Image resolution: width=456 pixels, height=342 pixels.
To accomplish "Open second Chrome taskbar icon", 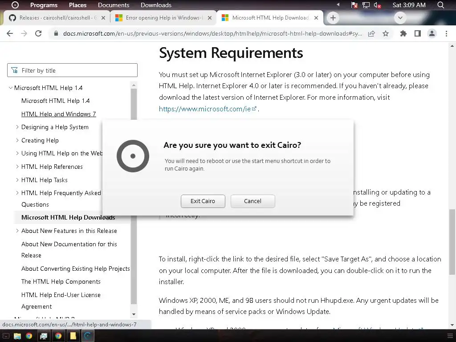I will (58, 336).
